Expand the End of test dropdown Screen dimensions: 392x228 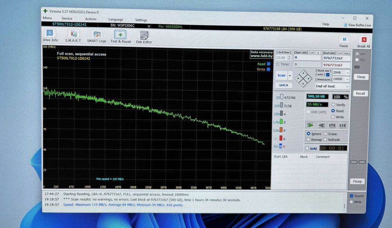(x=332, y=86)
